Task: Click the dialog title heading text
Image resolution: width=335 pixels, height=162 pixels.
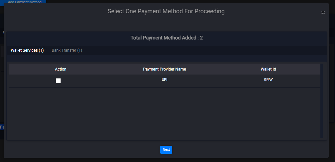Action: click(x=166, y=11)
